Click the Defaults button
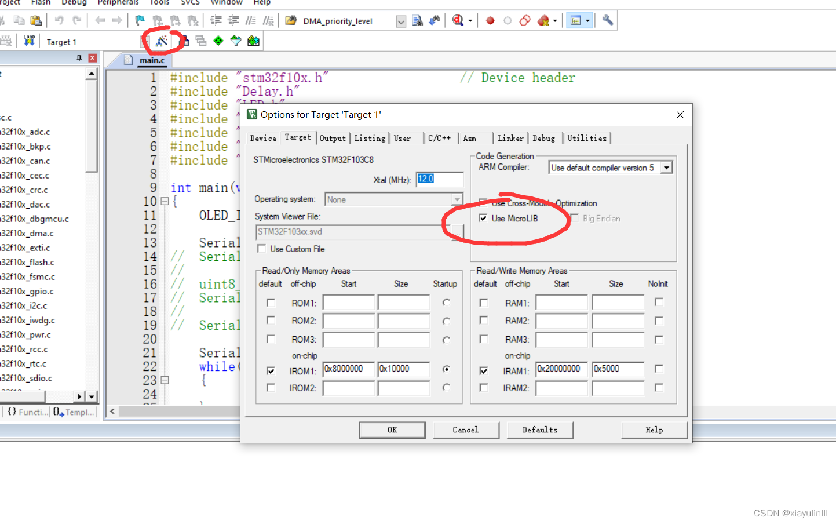The height and width of the screenshot is (524, 836). pyautogui.click(x=540, y=430)
